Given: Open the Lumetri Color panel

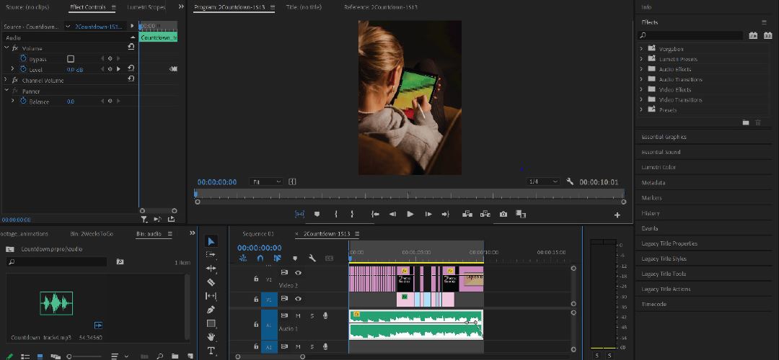Looking at the screenshot, I should tap(659, 167).
